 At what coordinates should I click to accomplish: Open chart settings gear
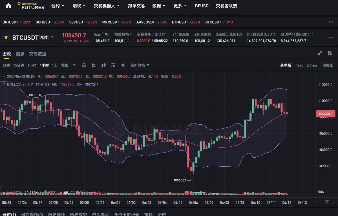click(x=123, y=65)
